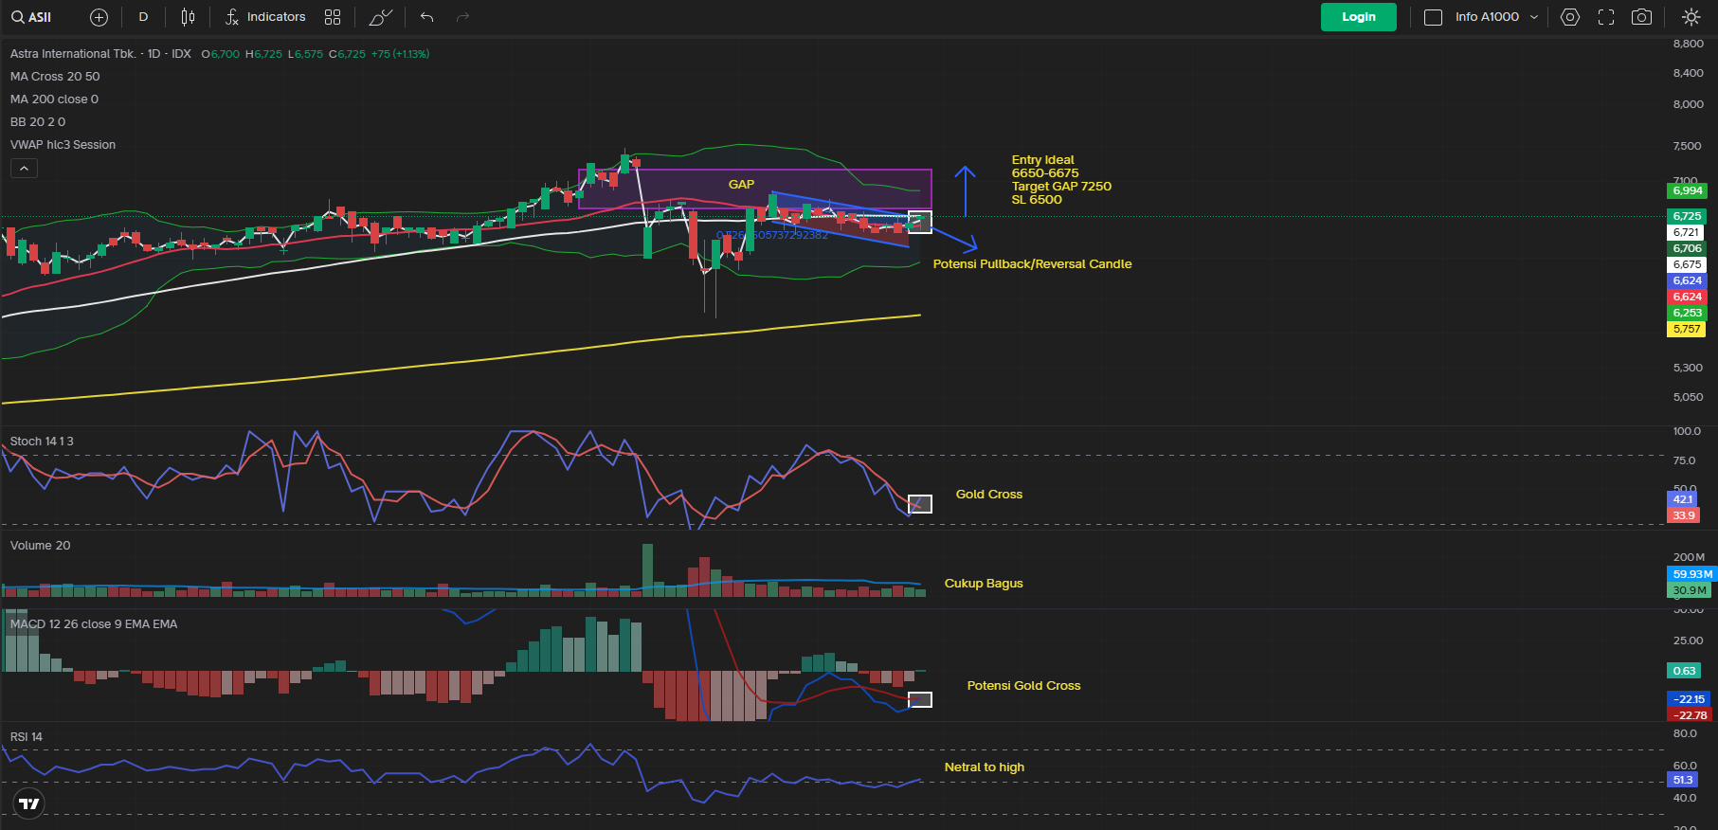Click the 59.93M volume axis label
This screenshot has height=830, width=1718.
1692,574
